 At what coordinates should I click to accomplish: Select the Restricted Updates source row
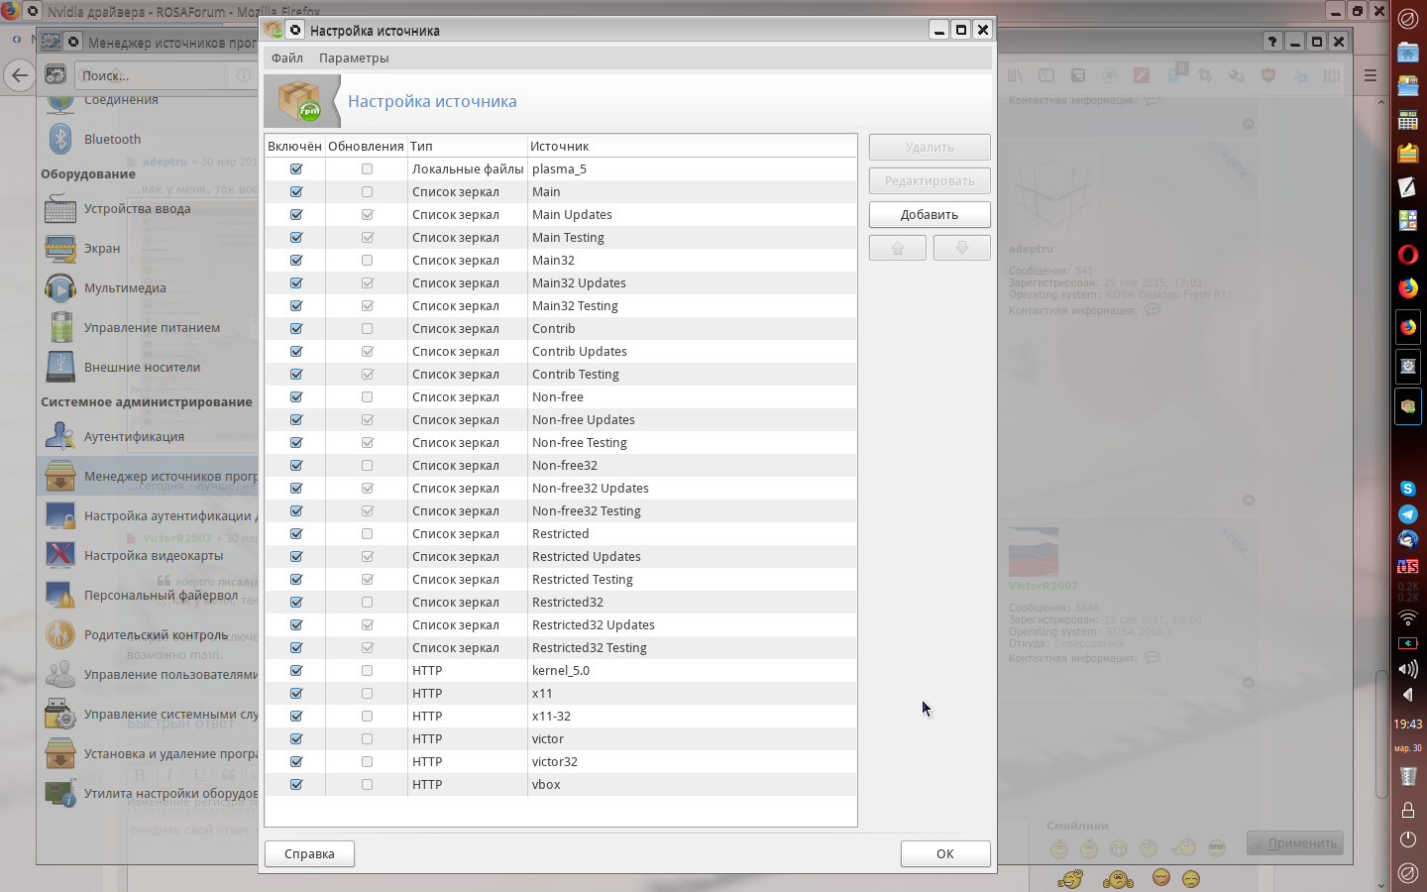(587, 557)
